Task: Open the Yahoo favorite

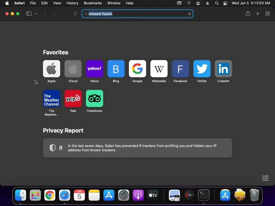Action: coord(94,69)
